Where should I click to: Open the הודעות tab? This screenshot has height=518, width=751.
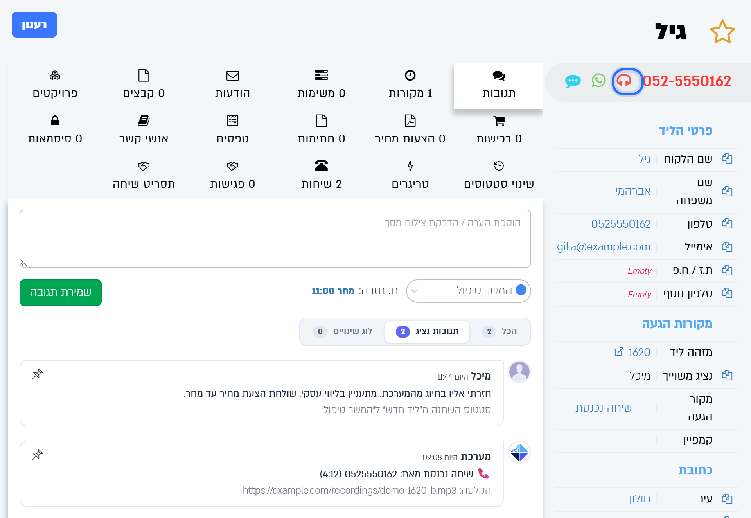pyautogui.click(x=232, y=85)
